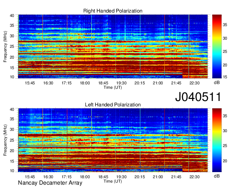Click the 25 dB value on Left Handed colorbar

coord(225,146)
